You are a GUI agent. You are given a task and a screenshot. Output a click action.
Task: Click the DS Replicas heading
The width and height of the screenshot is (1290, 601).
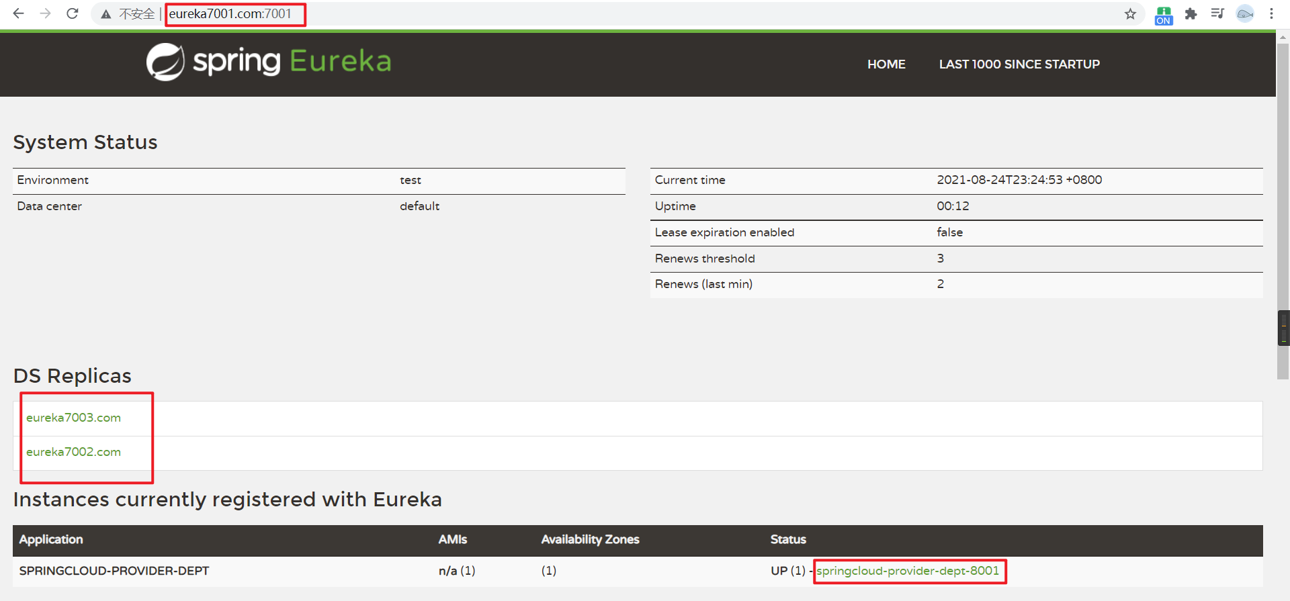73,376
